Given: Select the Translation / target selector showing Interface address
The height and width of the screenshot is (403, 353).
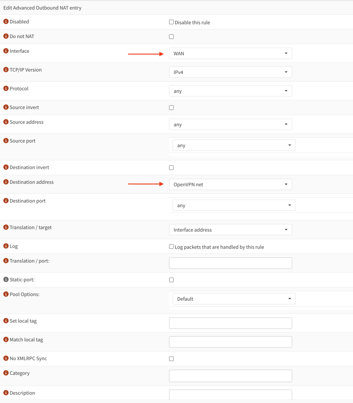Looking at the screenshot, I should 230,230.
